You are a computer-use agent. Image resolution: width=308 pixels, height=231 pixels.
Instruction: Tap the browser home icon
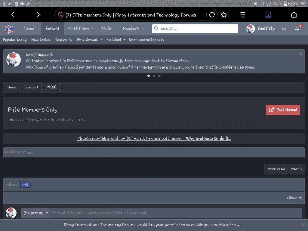tap(294, 15)
